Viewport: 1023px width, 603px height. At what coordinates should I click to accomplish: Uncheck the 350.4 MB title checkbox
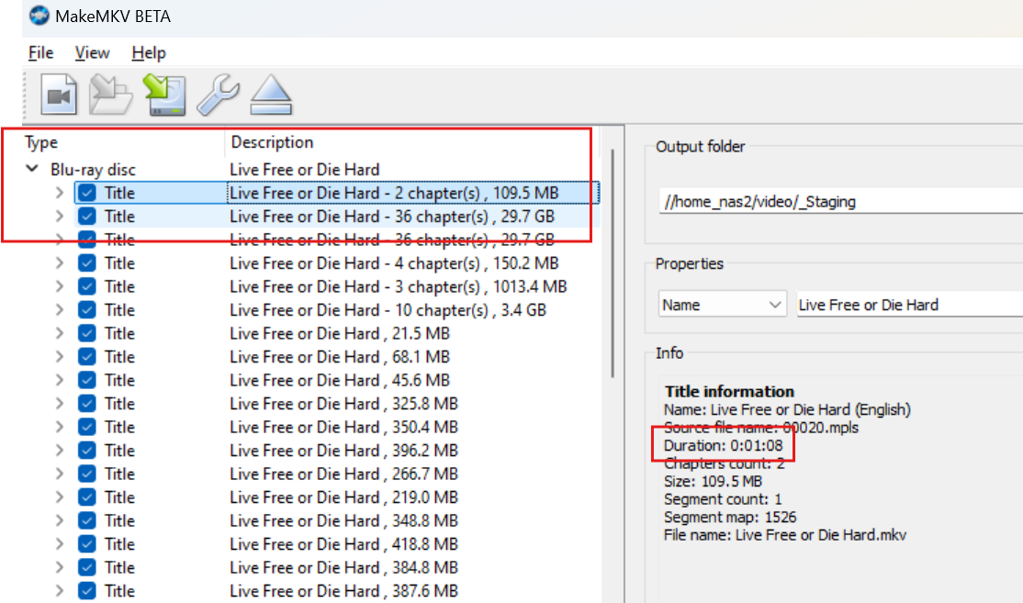pyautogui.click(x=86, y=428)
